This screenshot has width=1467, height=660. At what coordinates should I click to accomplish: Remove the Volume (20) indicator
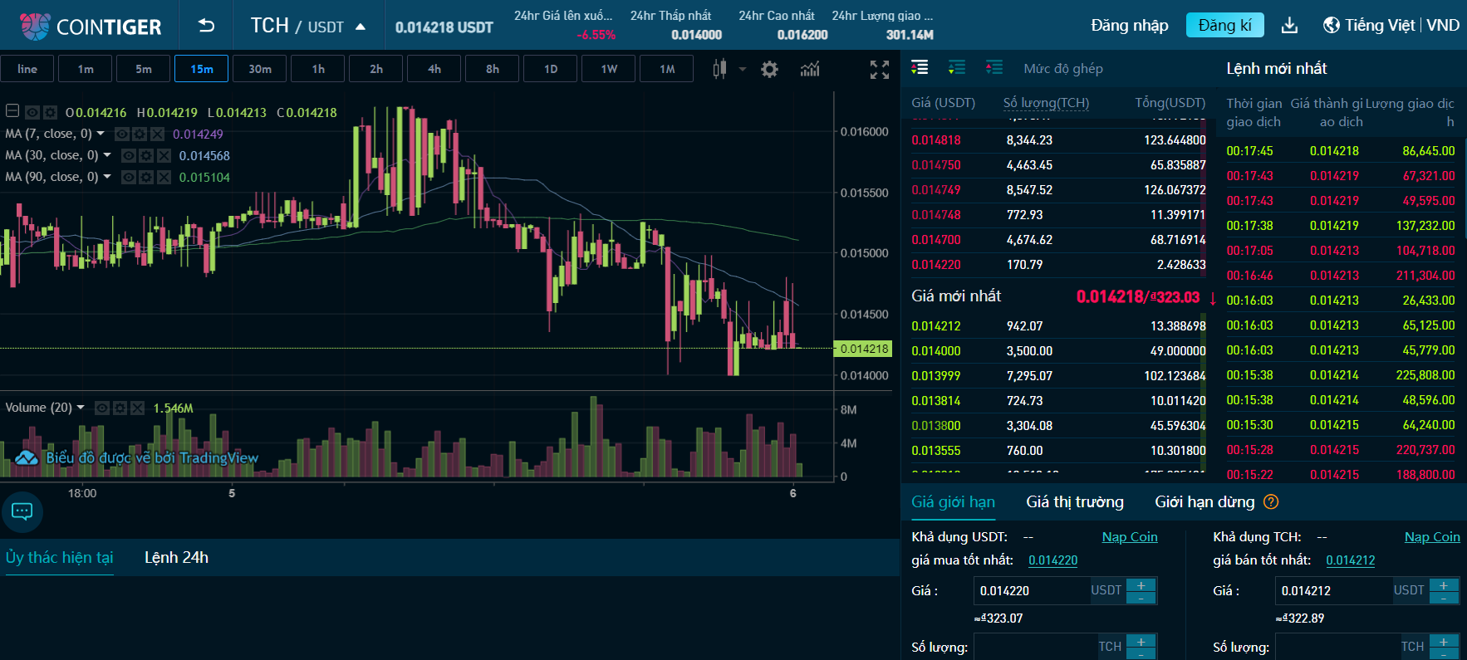[137, 408]
